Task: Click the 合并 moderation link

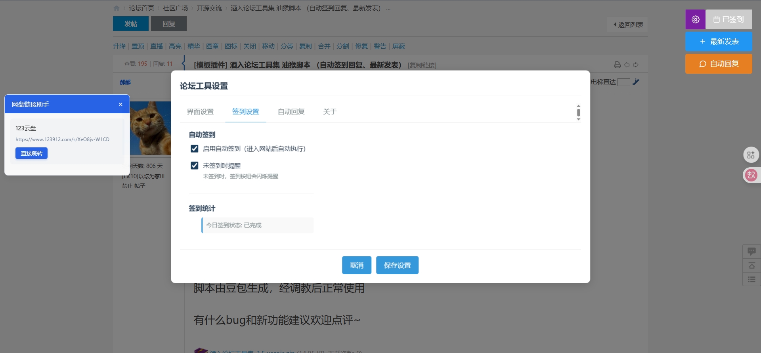Action: click(324, 46)
